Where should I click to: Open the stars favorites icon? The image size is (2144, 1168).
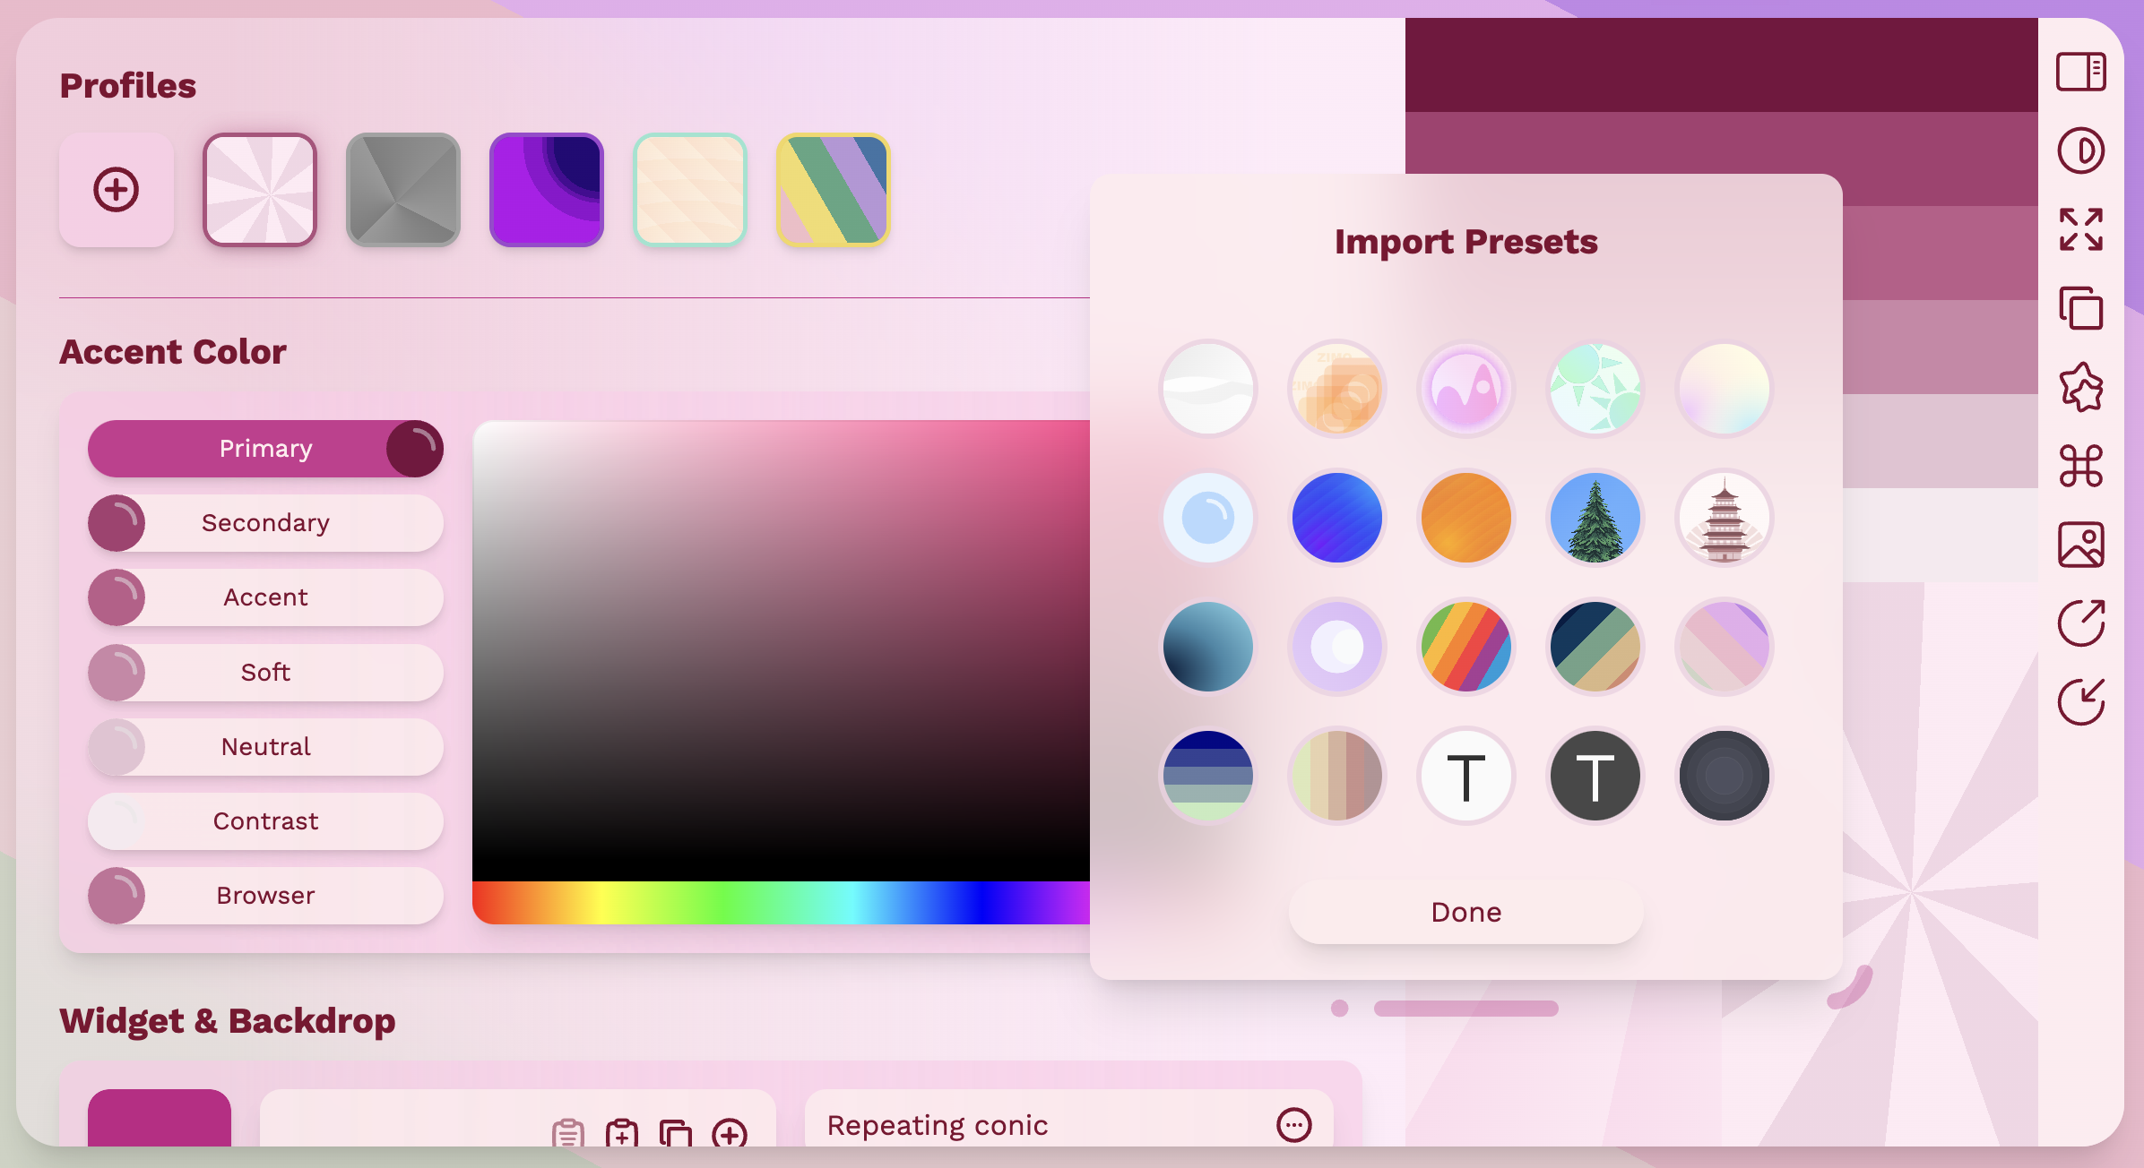(x=2080, y=387)
